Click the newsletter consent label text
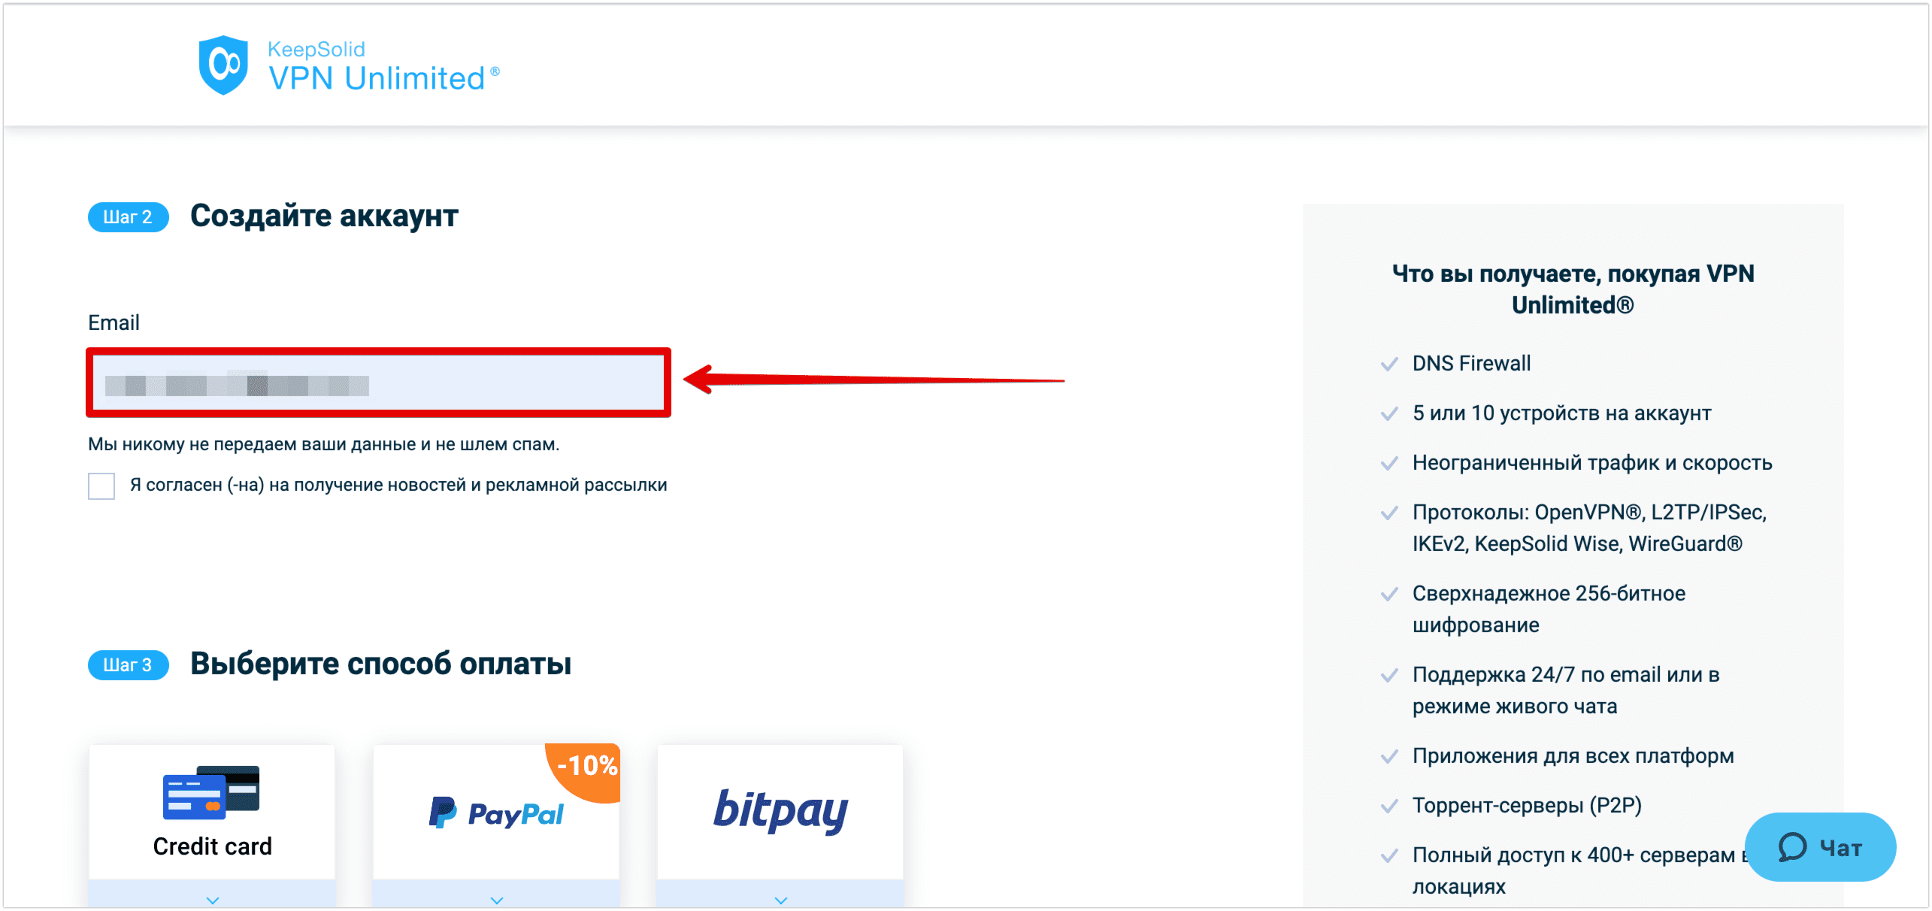 pos(398,485)
